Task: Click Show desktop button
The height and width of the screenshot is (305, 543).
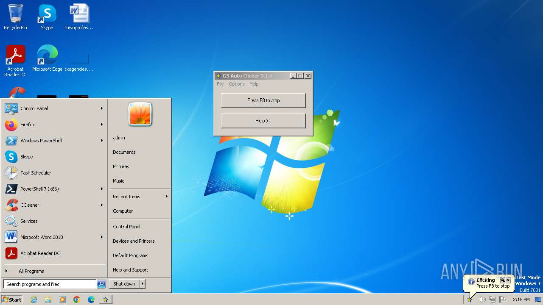Action: 538,299
